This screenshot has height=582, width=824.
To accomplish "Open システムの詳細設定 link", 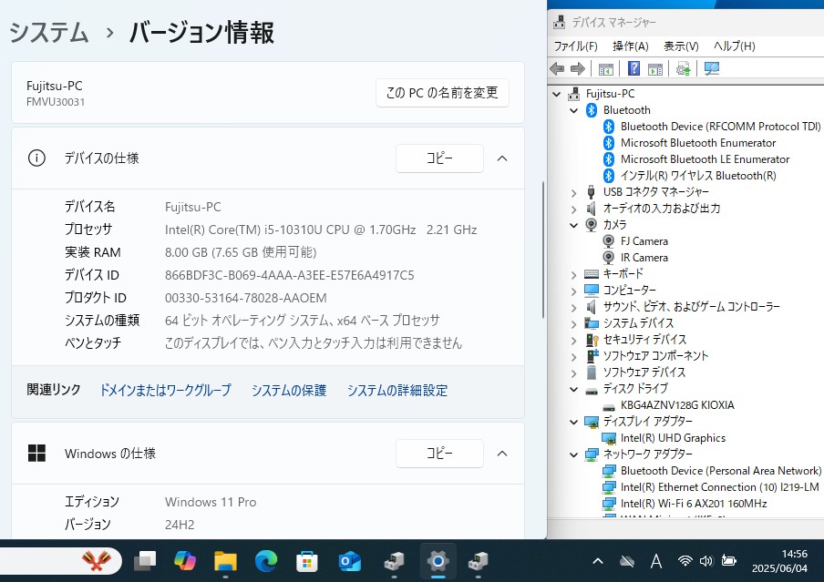I will pos(397,390).
